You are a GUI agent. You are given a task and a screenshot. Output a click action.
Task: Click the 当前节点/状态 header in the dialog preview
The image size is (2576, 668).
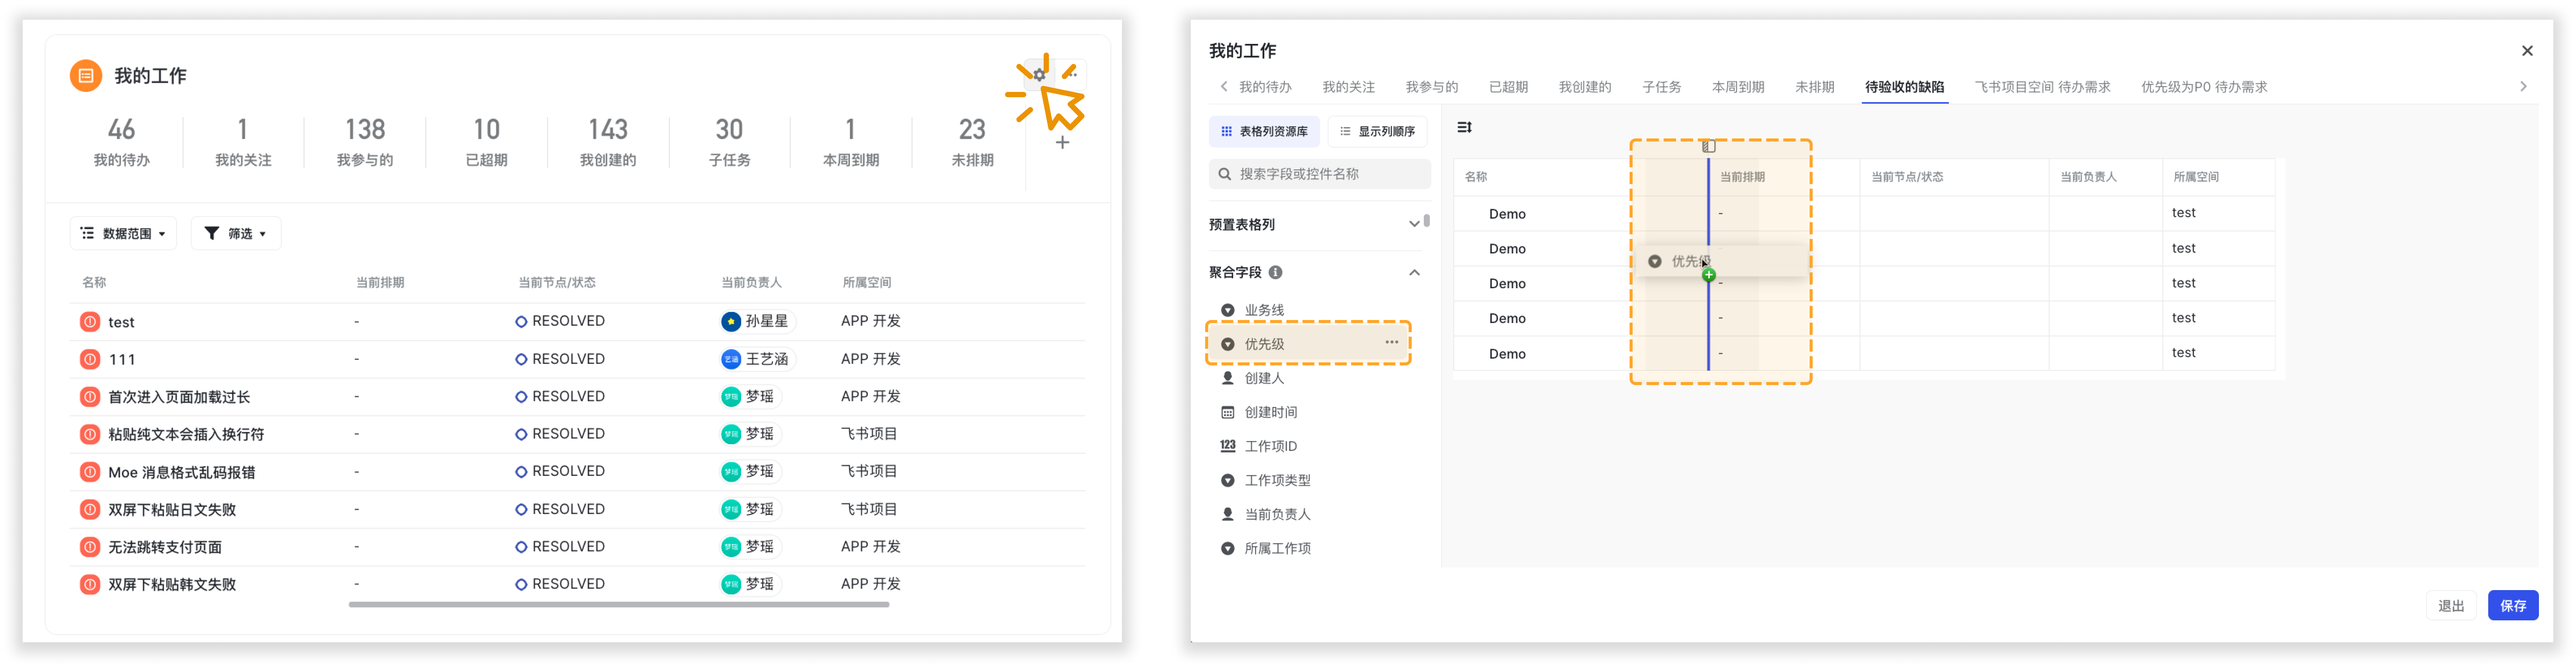1907,177
